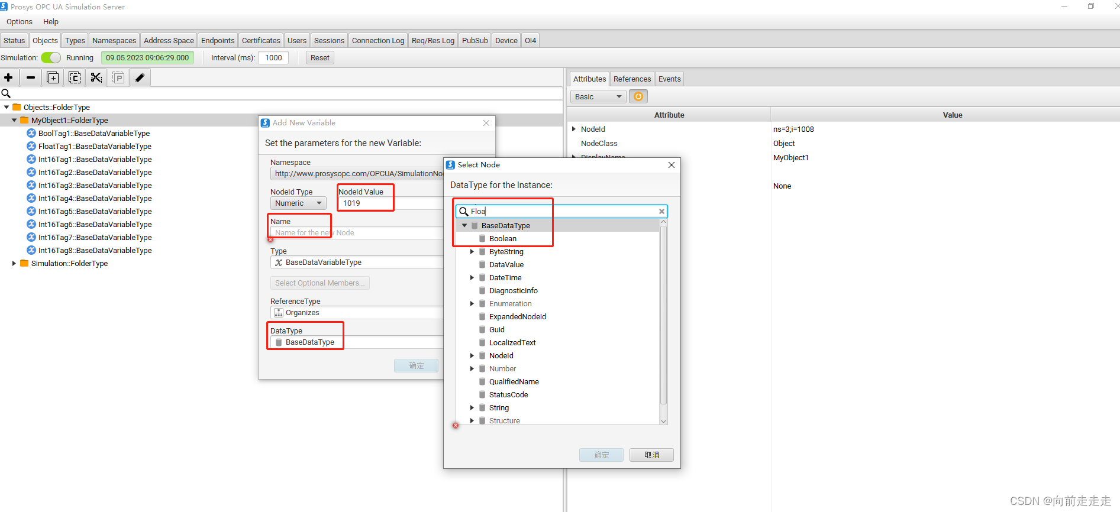1120x512 pixels.
Task: Click the pencil edit toolbar icon
Action: (140, 77)
